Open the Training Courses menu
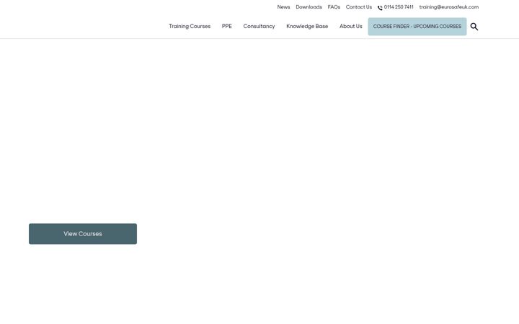 tap(190, 26)
